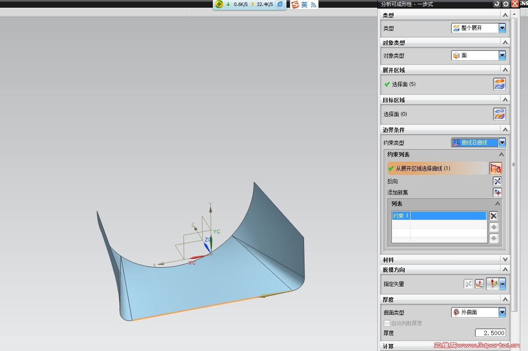528x351 pixels.
Task: Click the inferred vector icon button
Action: 492,284
